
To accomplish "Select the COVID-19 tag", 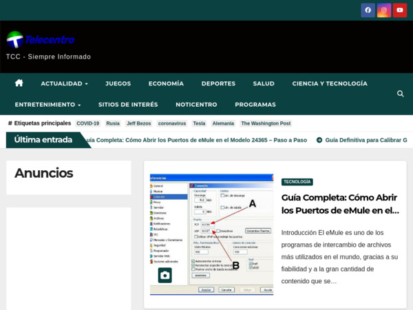I will pos(87,123).
